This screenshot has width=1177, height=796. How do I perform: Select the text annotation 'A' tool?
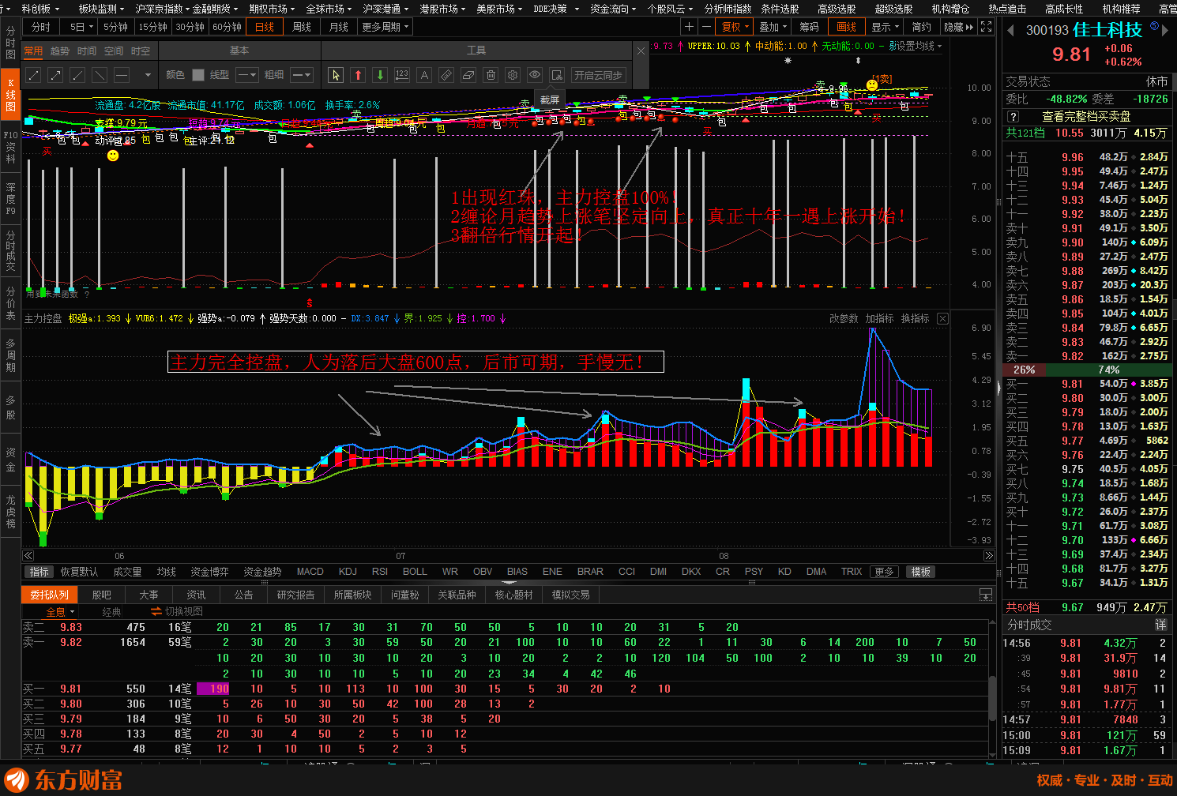(424, 75)
